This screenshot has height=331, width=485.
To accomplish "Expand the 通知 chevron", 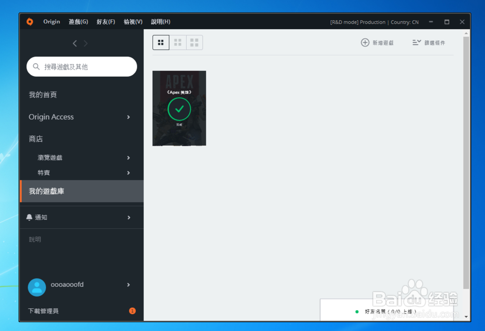I will click(129, 217).
